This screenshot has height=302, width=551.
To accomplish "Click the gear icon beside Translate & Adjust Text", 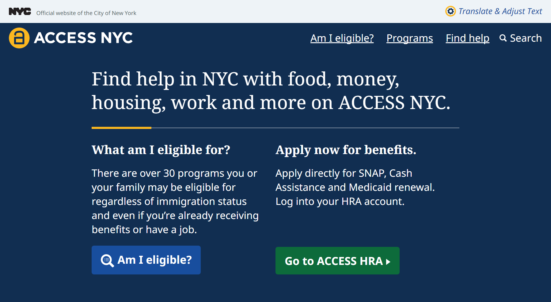I will click(450, 11).
